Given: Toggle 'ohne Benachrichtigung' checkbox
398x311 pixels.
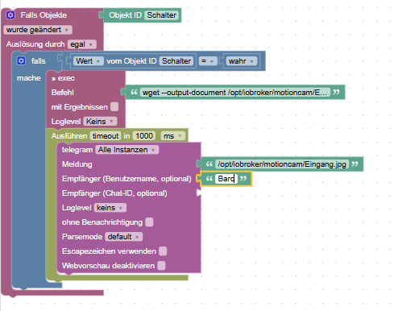Looking at the screenshot, I should coord(149,222).
